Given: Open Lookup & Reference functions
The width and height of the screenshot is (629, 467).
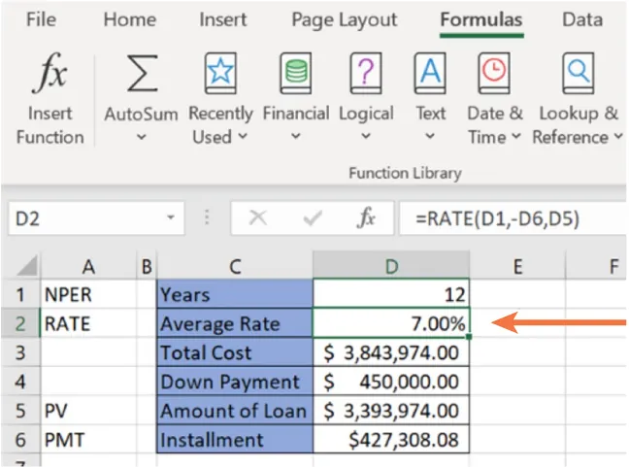Looking at the screenshot, I should (579, 74).
